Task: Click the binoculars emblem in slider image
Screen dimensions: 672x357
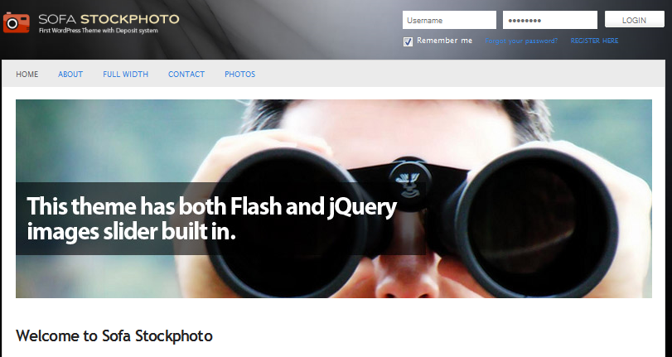Action: tap(409, 183)
